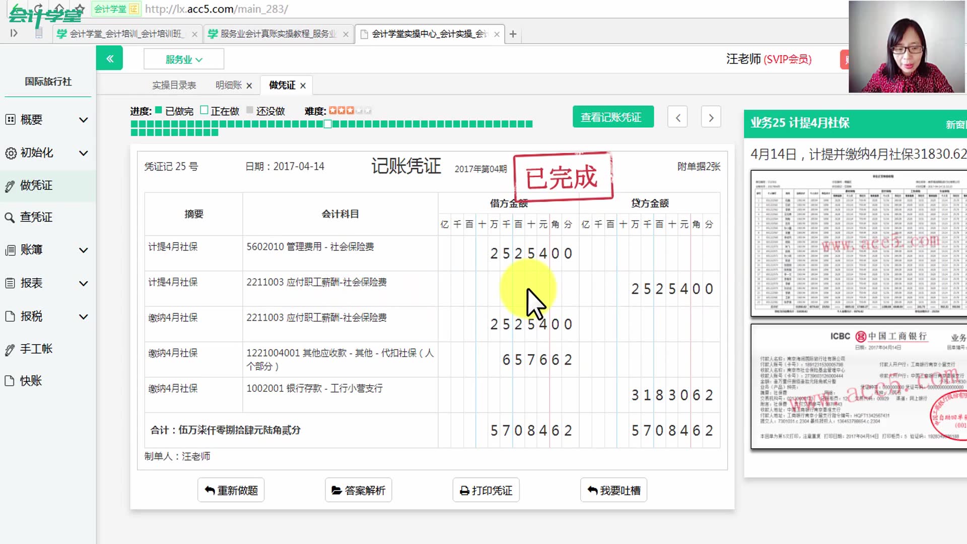Open 答案解析 below the voucher
967x544 pixels.
click(358, 490)
